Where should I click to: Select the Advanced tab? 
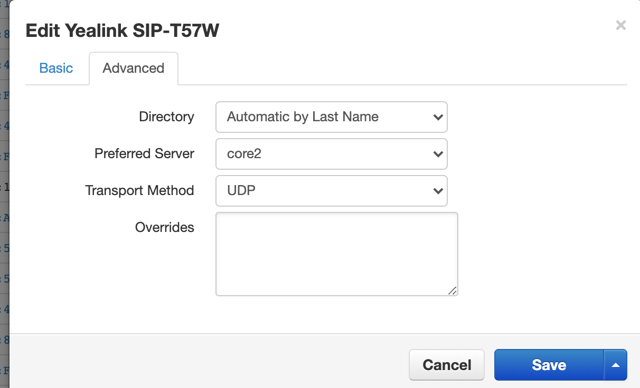(133, 68)
